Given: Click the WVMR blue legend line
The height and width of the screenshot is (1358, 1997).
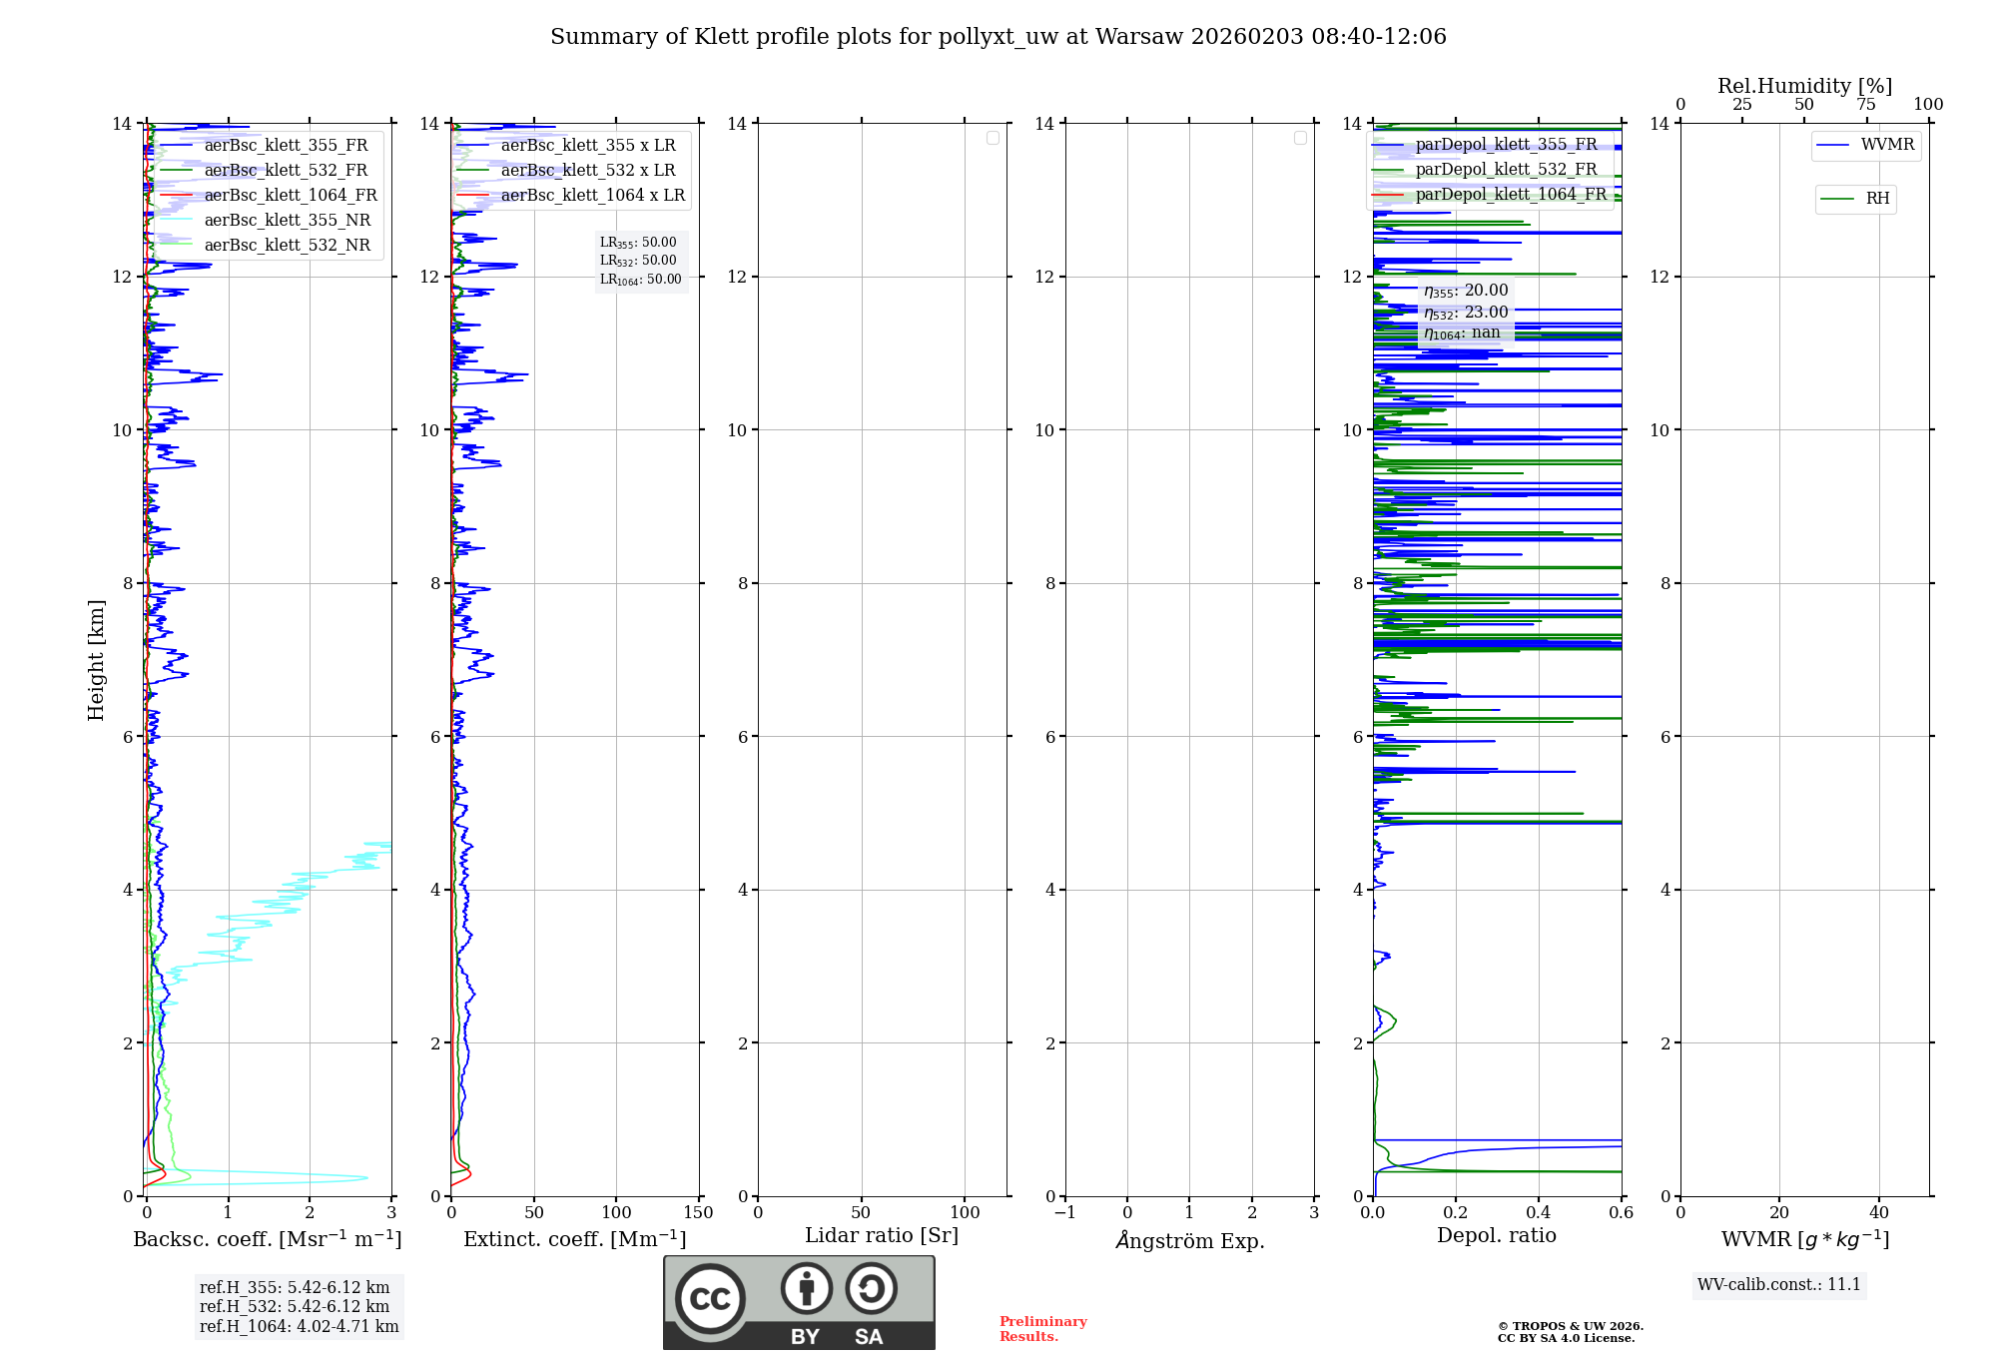Looking at the screenshot, I should pyautogui.click(x=1833, y=146).
